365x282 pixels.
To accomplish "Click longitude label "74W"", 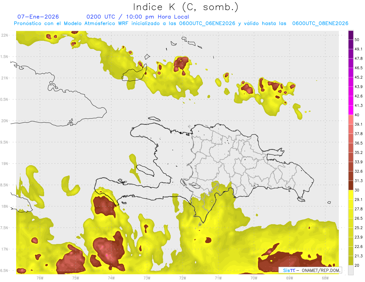I will (111, 278).
